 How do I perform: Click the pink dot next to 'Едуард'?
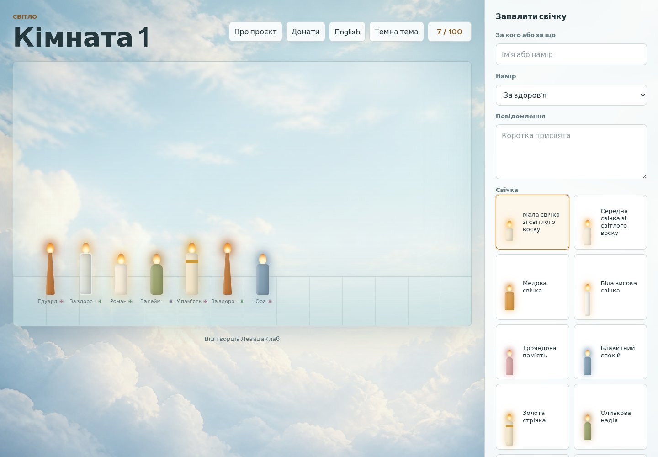click(x=61, y=301)
